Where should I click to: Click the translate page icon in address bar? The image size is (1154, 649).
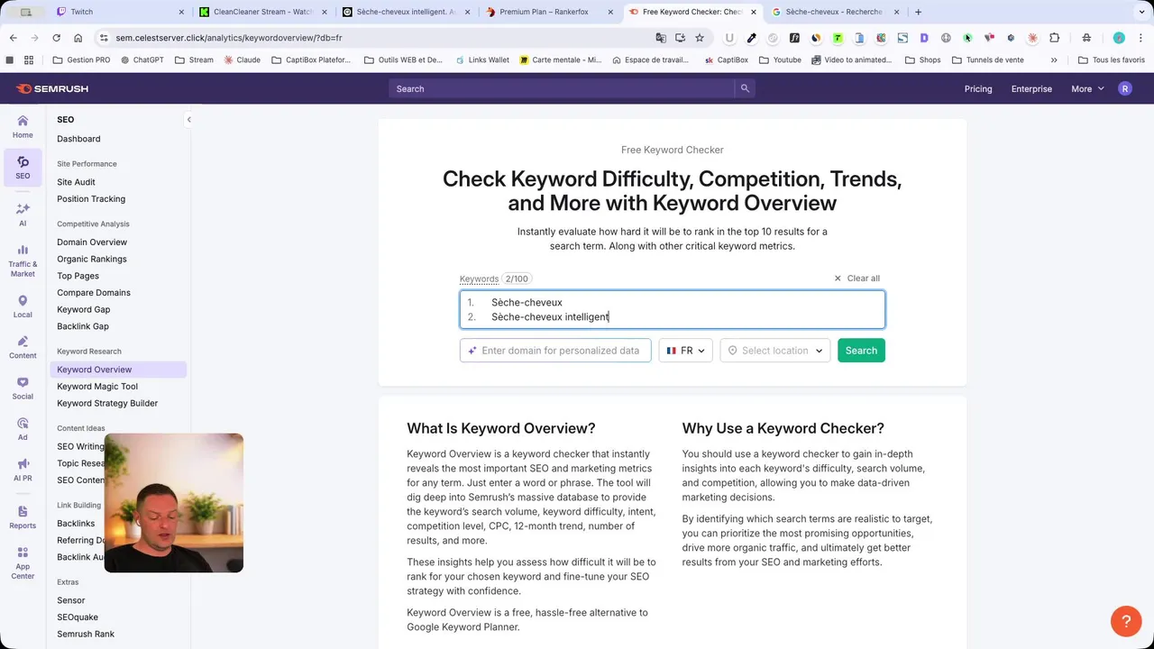point(661,38)
